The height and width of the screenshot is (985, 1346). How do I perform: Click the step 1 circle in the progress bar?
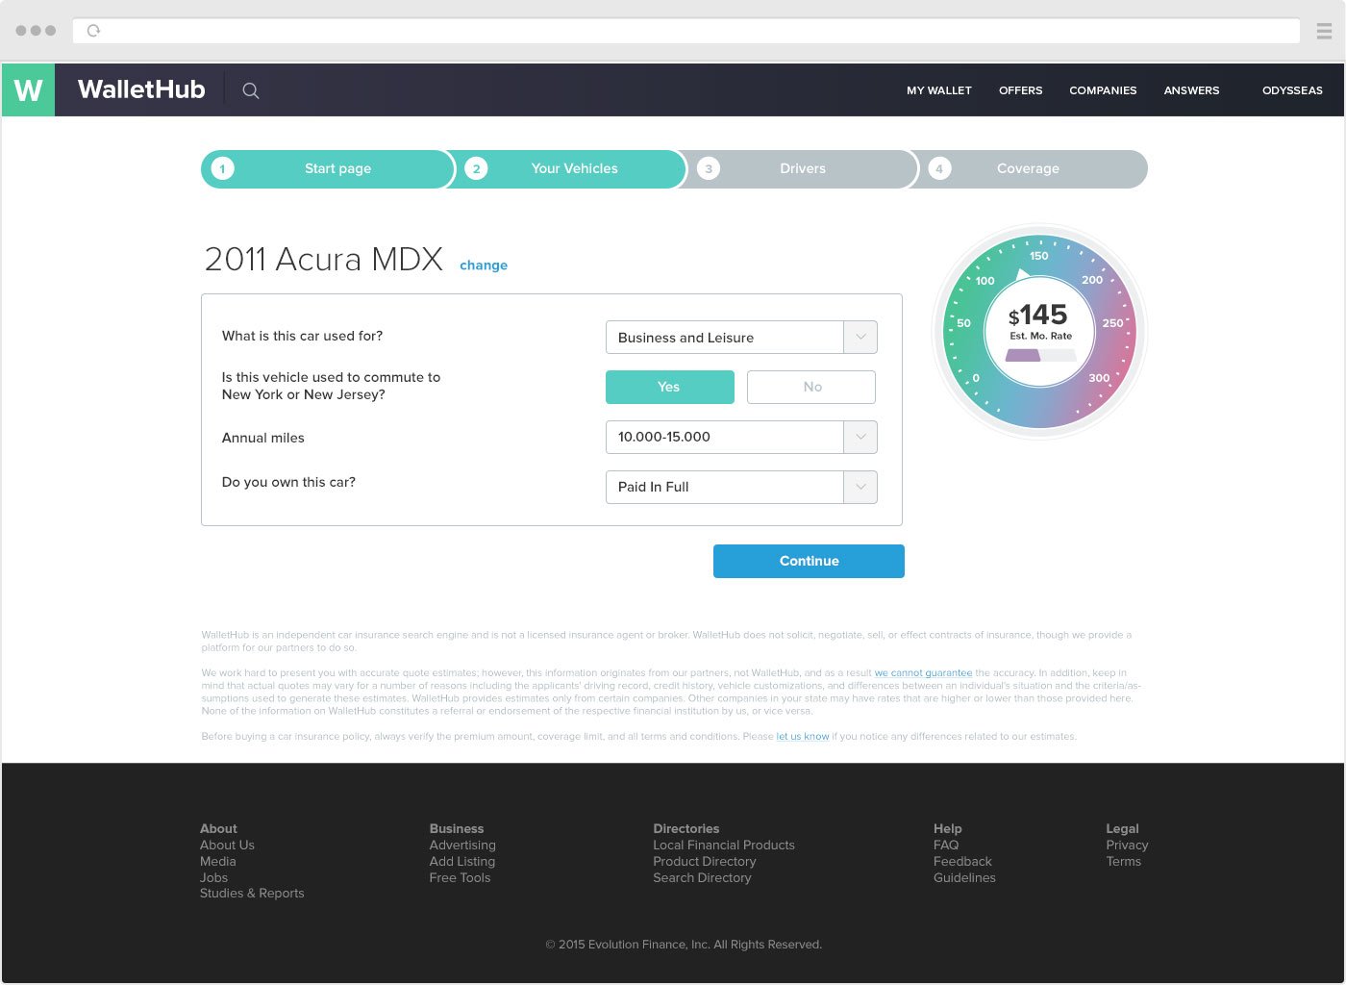[222, 169]
